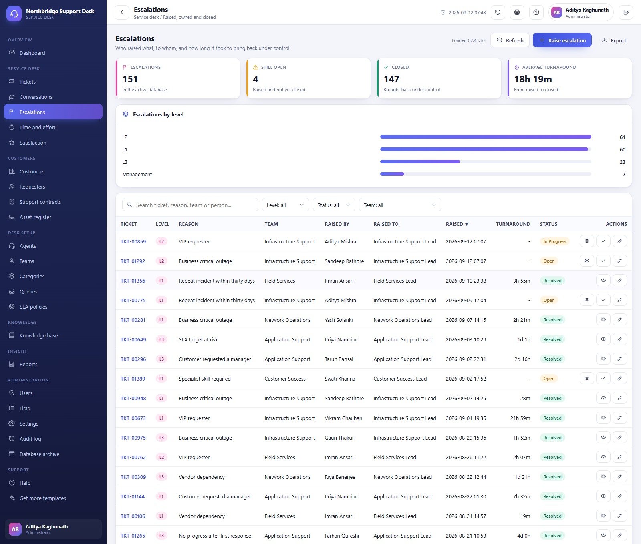Edit pencil icon for TKT-00281
Image resolution: width=641 pixels, height=544 pixels.
[619, 320]
